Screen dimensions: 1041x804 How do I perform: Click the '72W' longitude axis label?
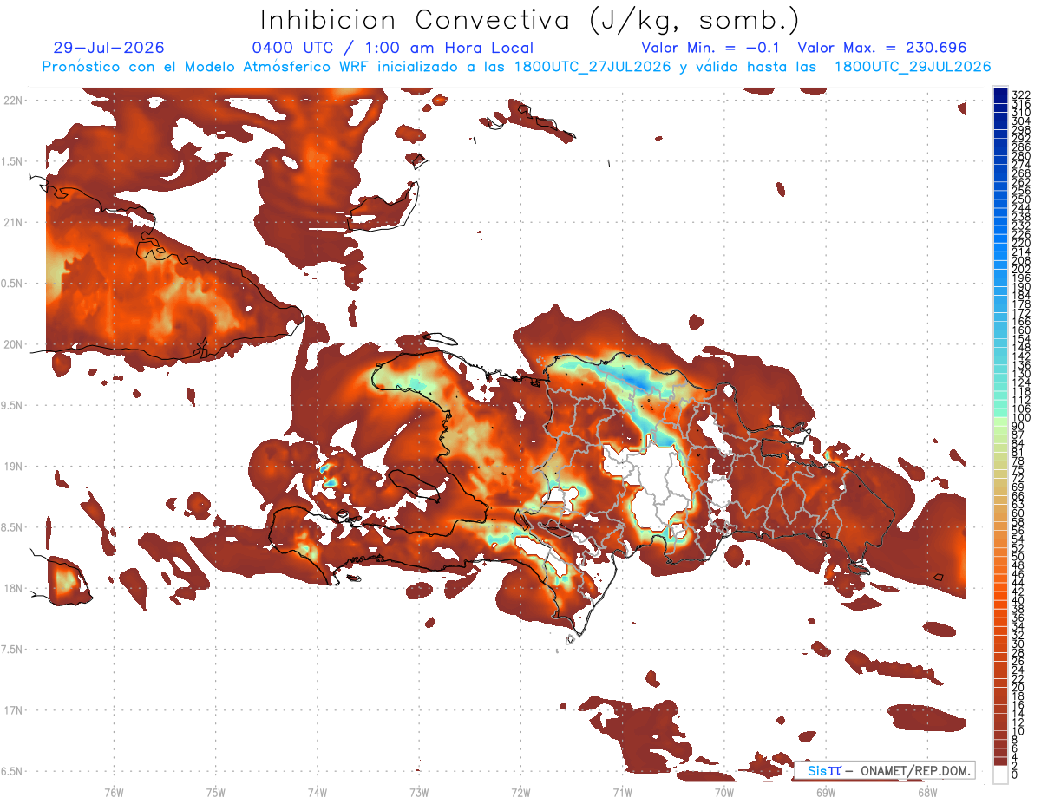(520, 792)
